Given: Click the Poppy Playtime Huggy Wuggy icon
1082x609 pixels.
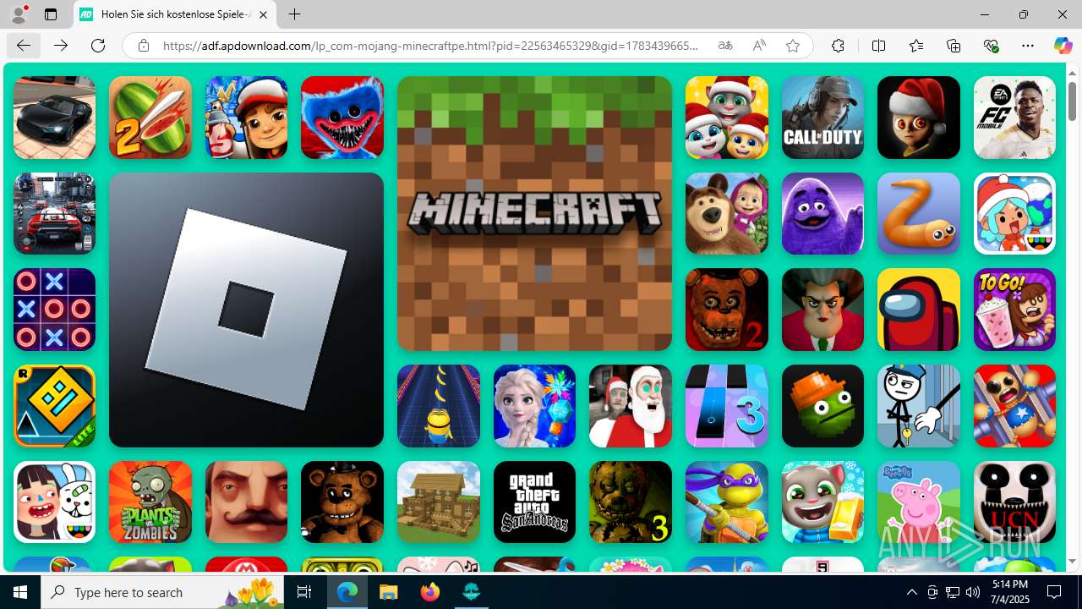Looking at the screenshot, I should pos(342,118).
